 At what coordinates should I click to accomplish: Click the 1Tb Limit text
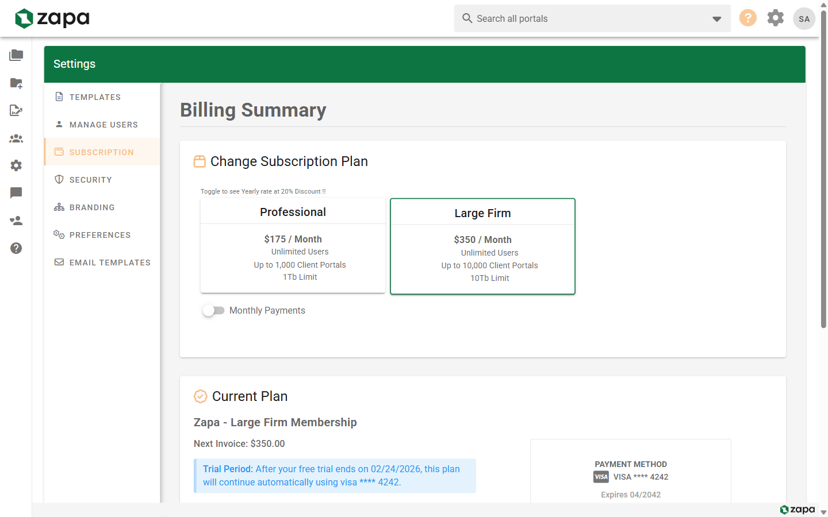(x=300, y=277)
